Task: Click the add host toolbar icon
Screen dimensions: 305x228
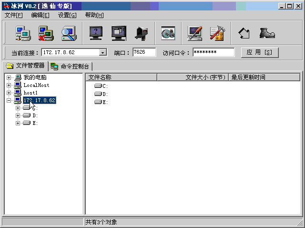Action: pyautogui.click(x=23, y=33)
